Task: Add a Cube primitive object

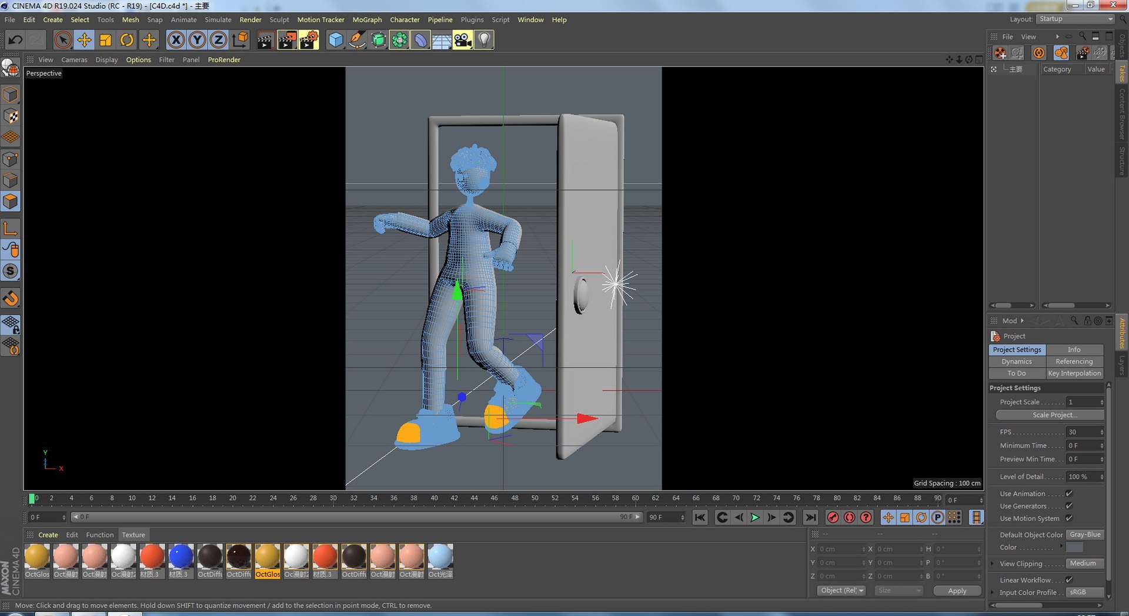Action: tap(336, 40)
